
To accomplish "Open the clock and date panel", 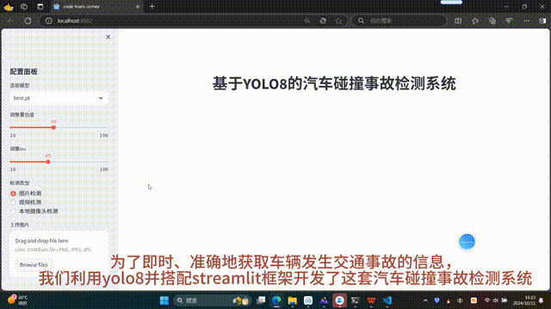I will (x=524, y=300).
